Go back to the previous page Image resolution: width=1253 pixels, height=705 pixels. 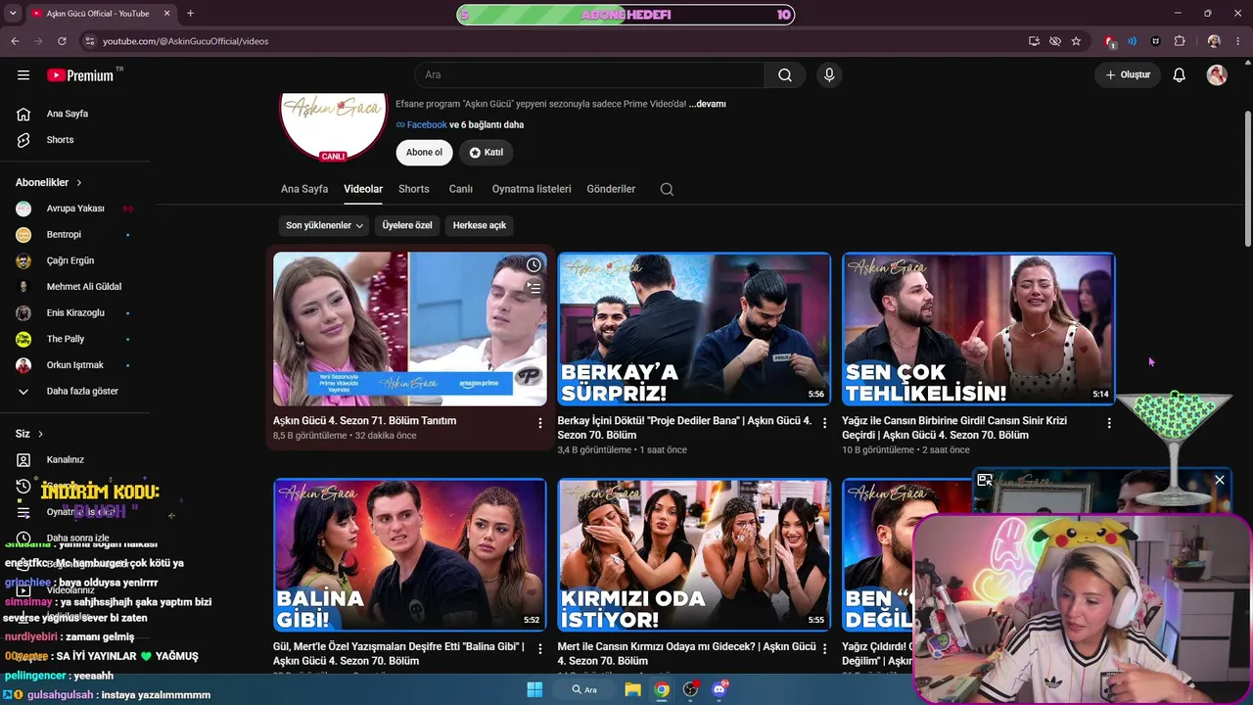(15, 41)
